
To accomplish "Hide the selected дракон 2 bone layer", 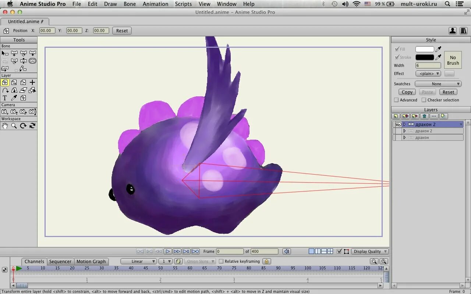I will (398, 124).
